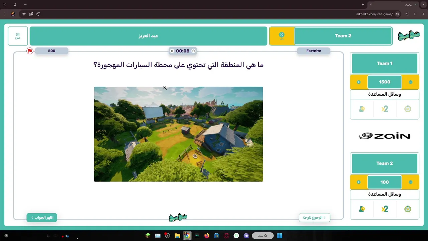Click the site logo at top right

[409, 35]
